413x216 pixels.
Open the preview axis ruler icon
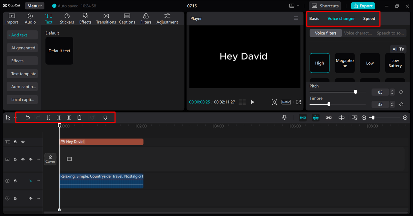(x=354, y=118)
